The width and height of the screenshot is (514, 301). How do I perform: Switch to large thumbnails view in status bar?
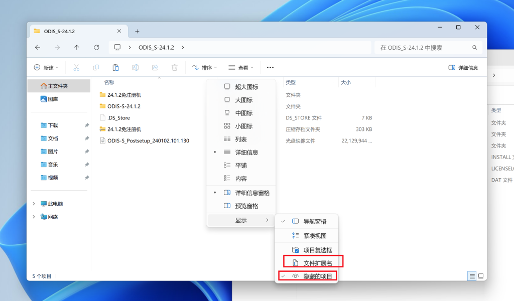tap(481, 276)
